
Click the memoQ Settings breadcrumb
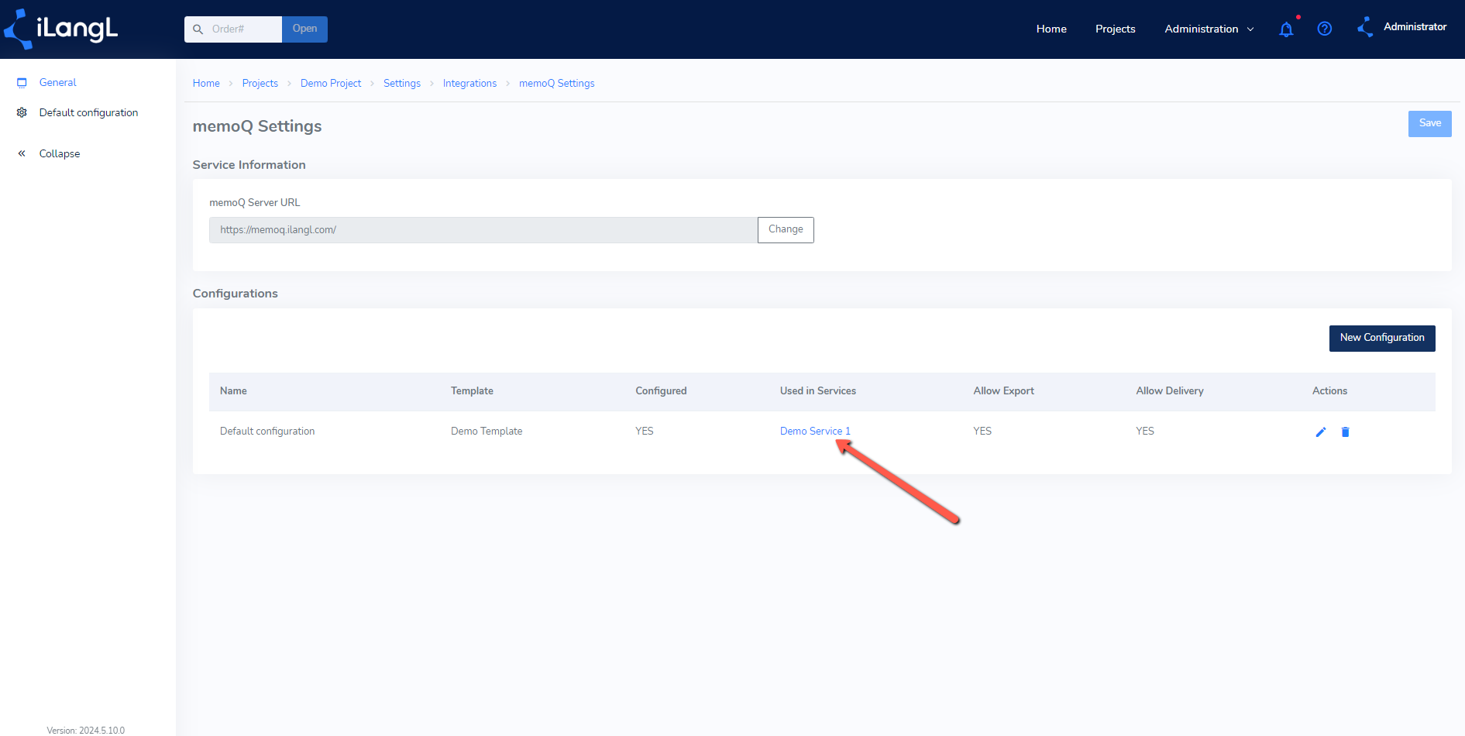(x=557, y=83)
